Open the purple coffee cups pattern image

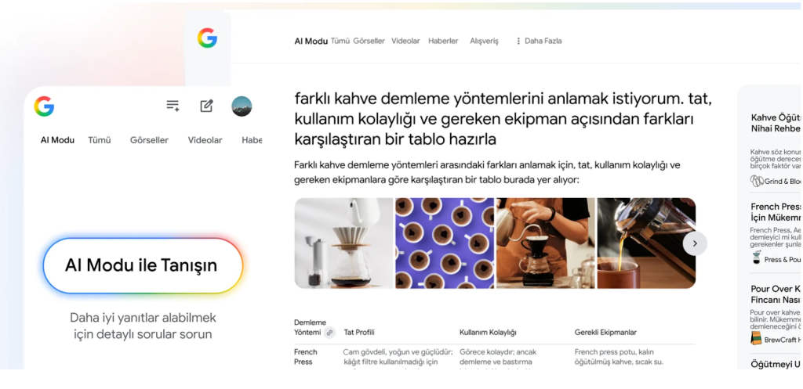click(445, 243)
